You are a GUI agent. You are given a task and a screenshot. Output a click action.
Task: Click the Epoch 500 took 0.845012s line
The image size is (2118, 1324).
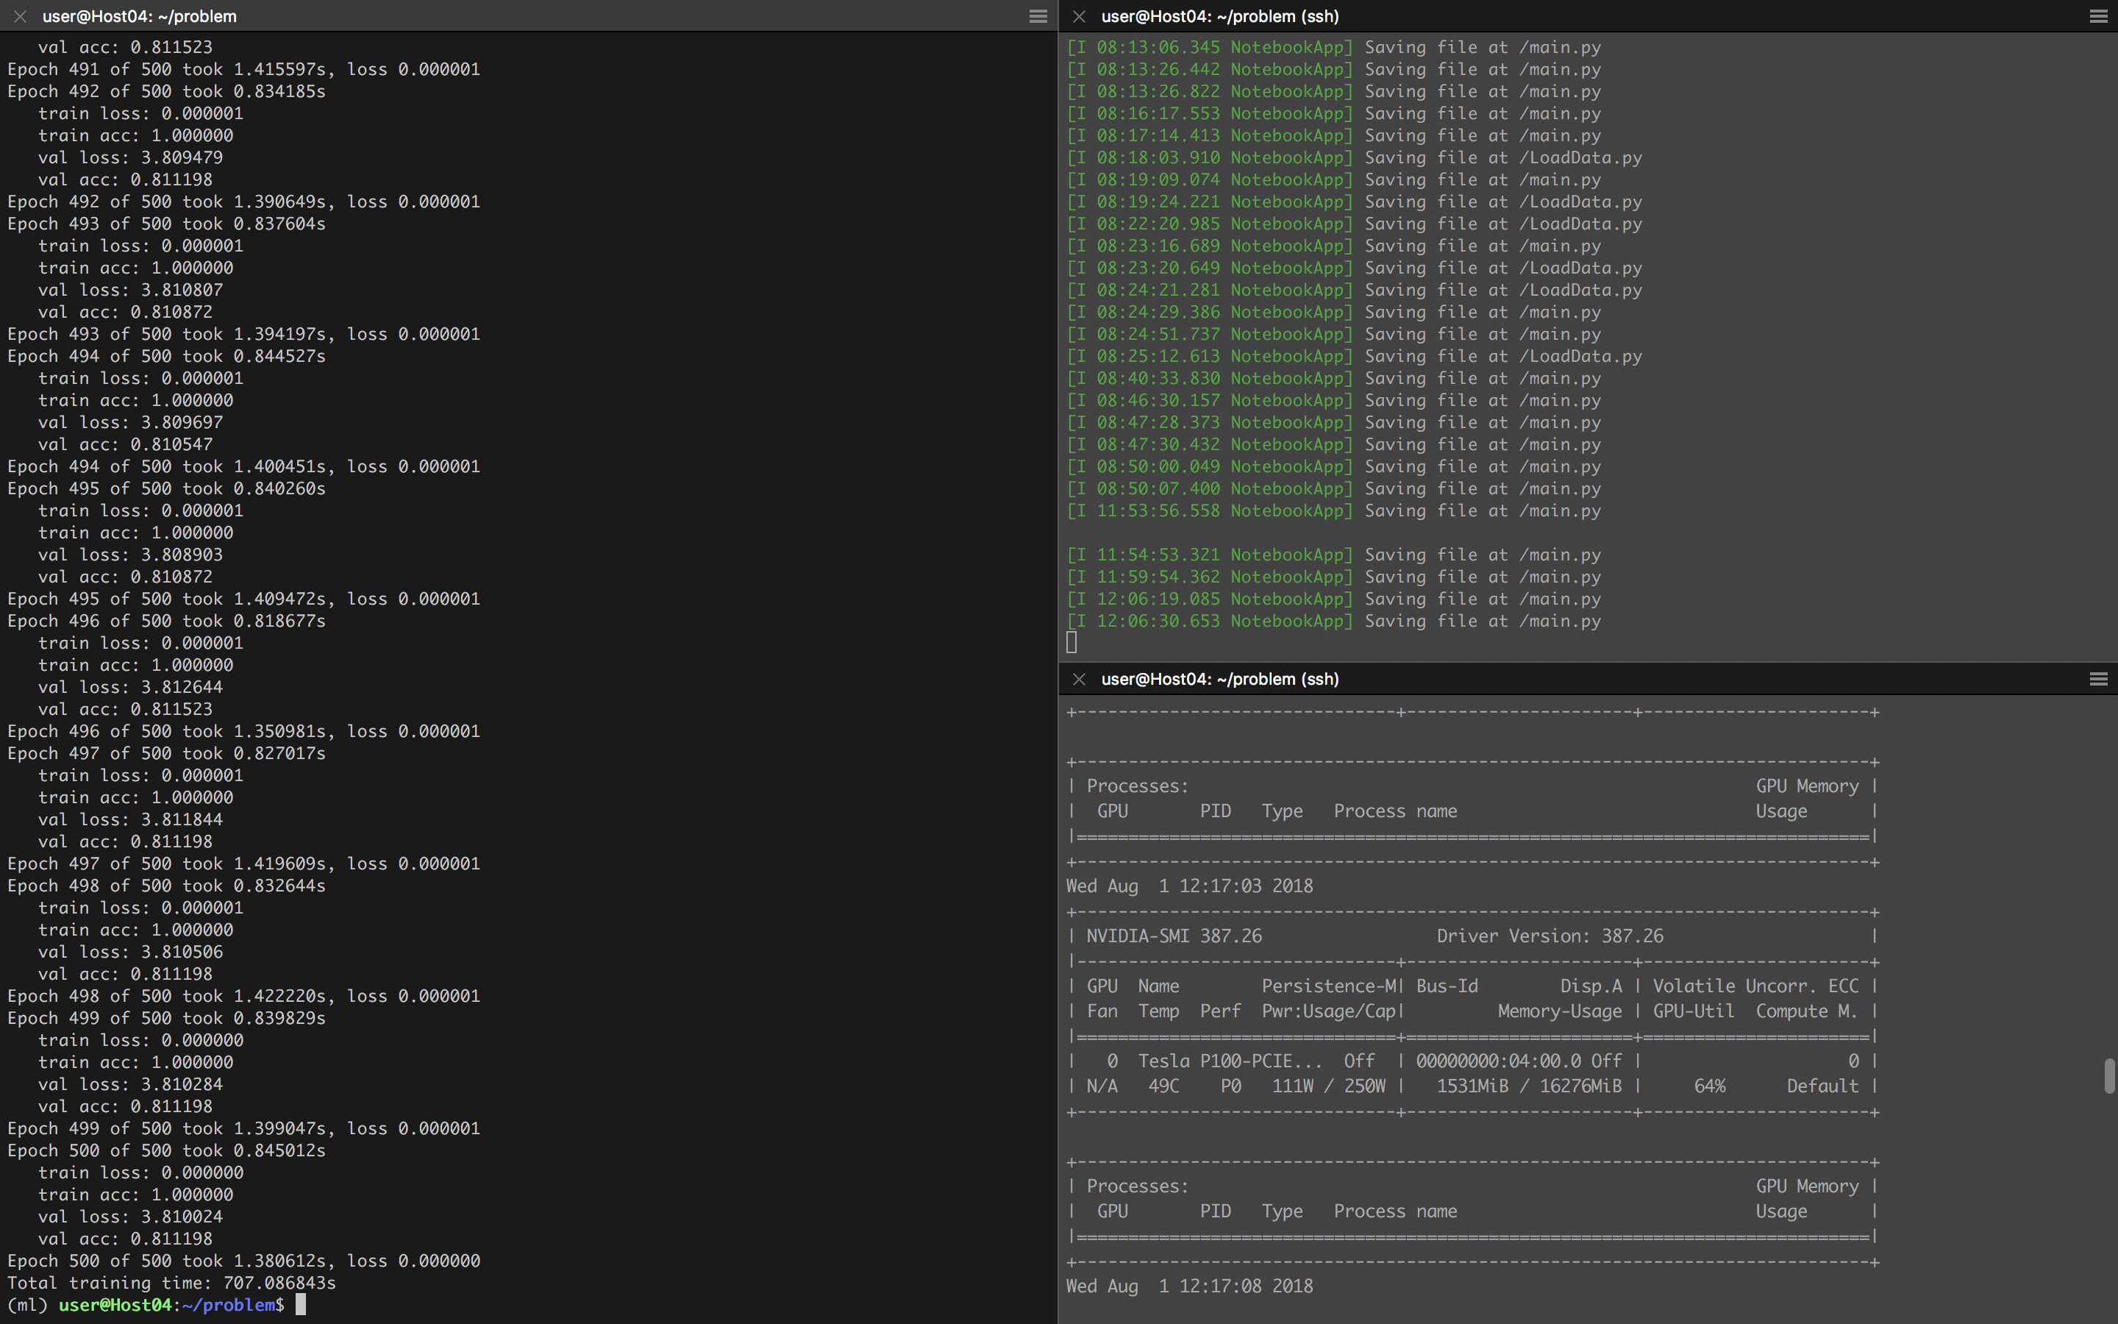[166, 1150]
